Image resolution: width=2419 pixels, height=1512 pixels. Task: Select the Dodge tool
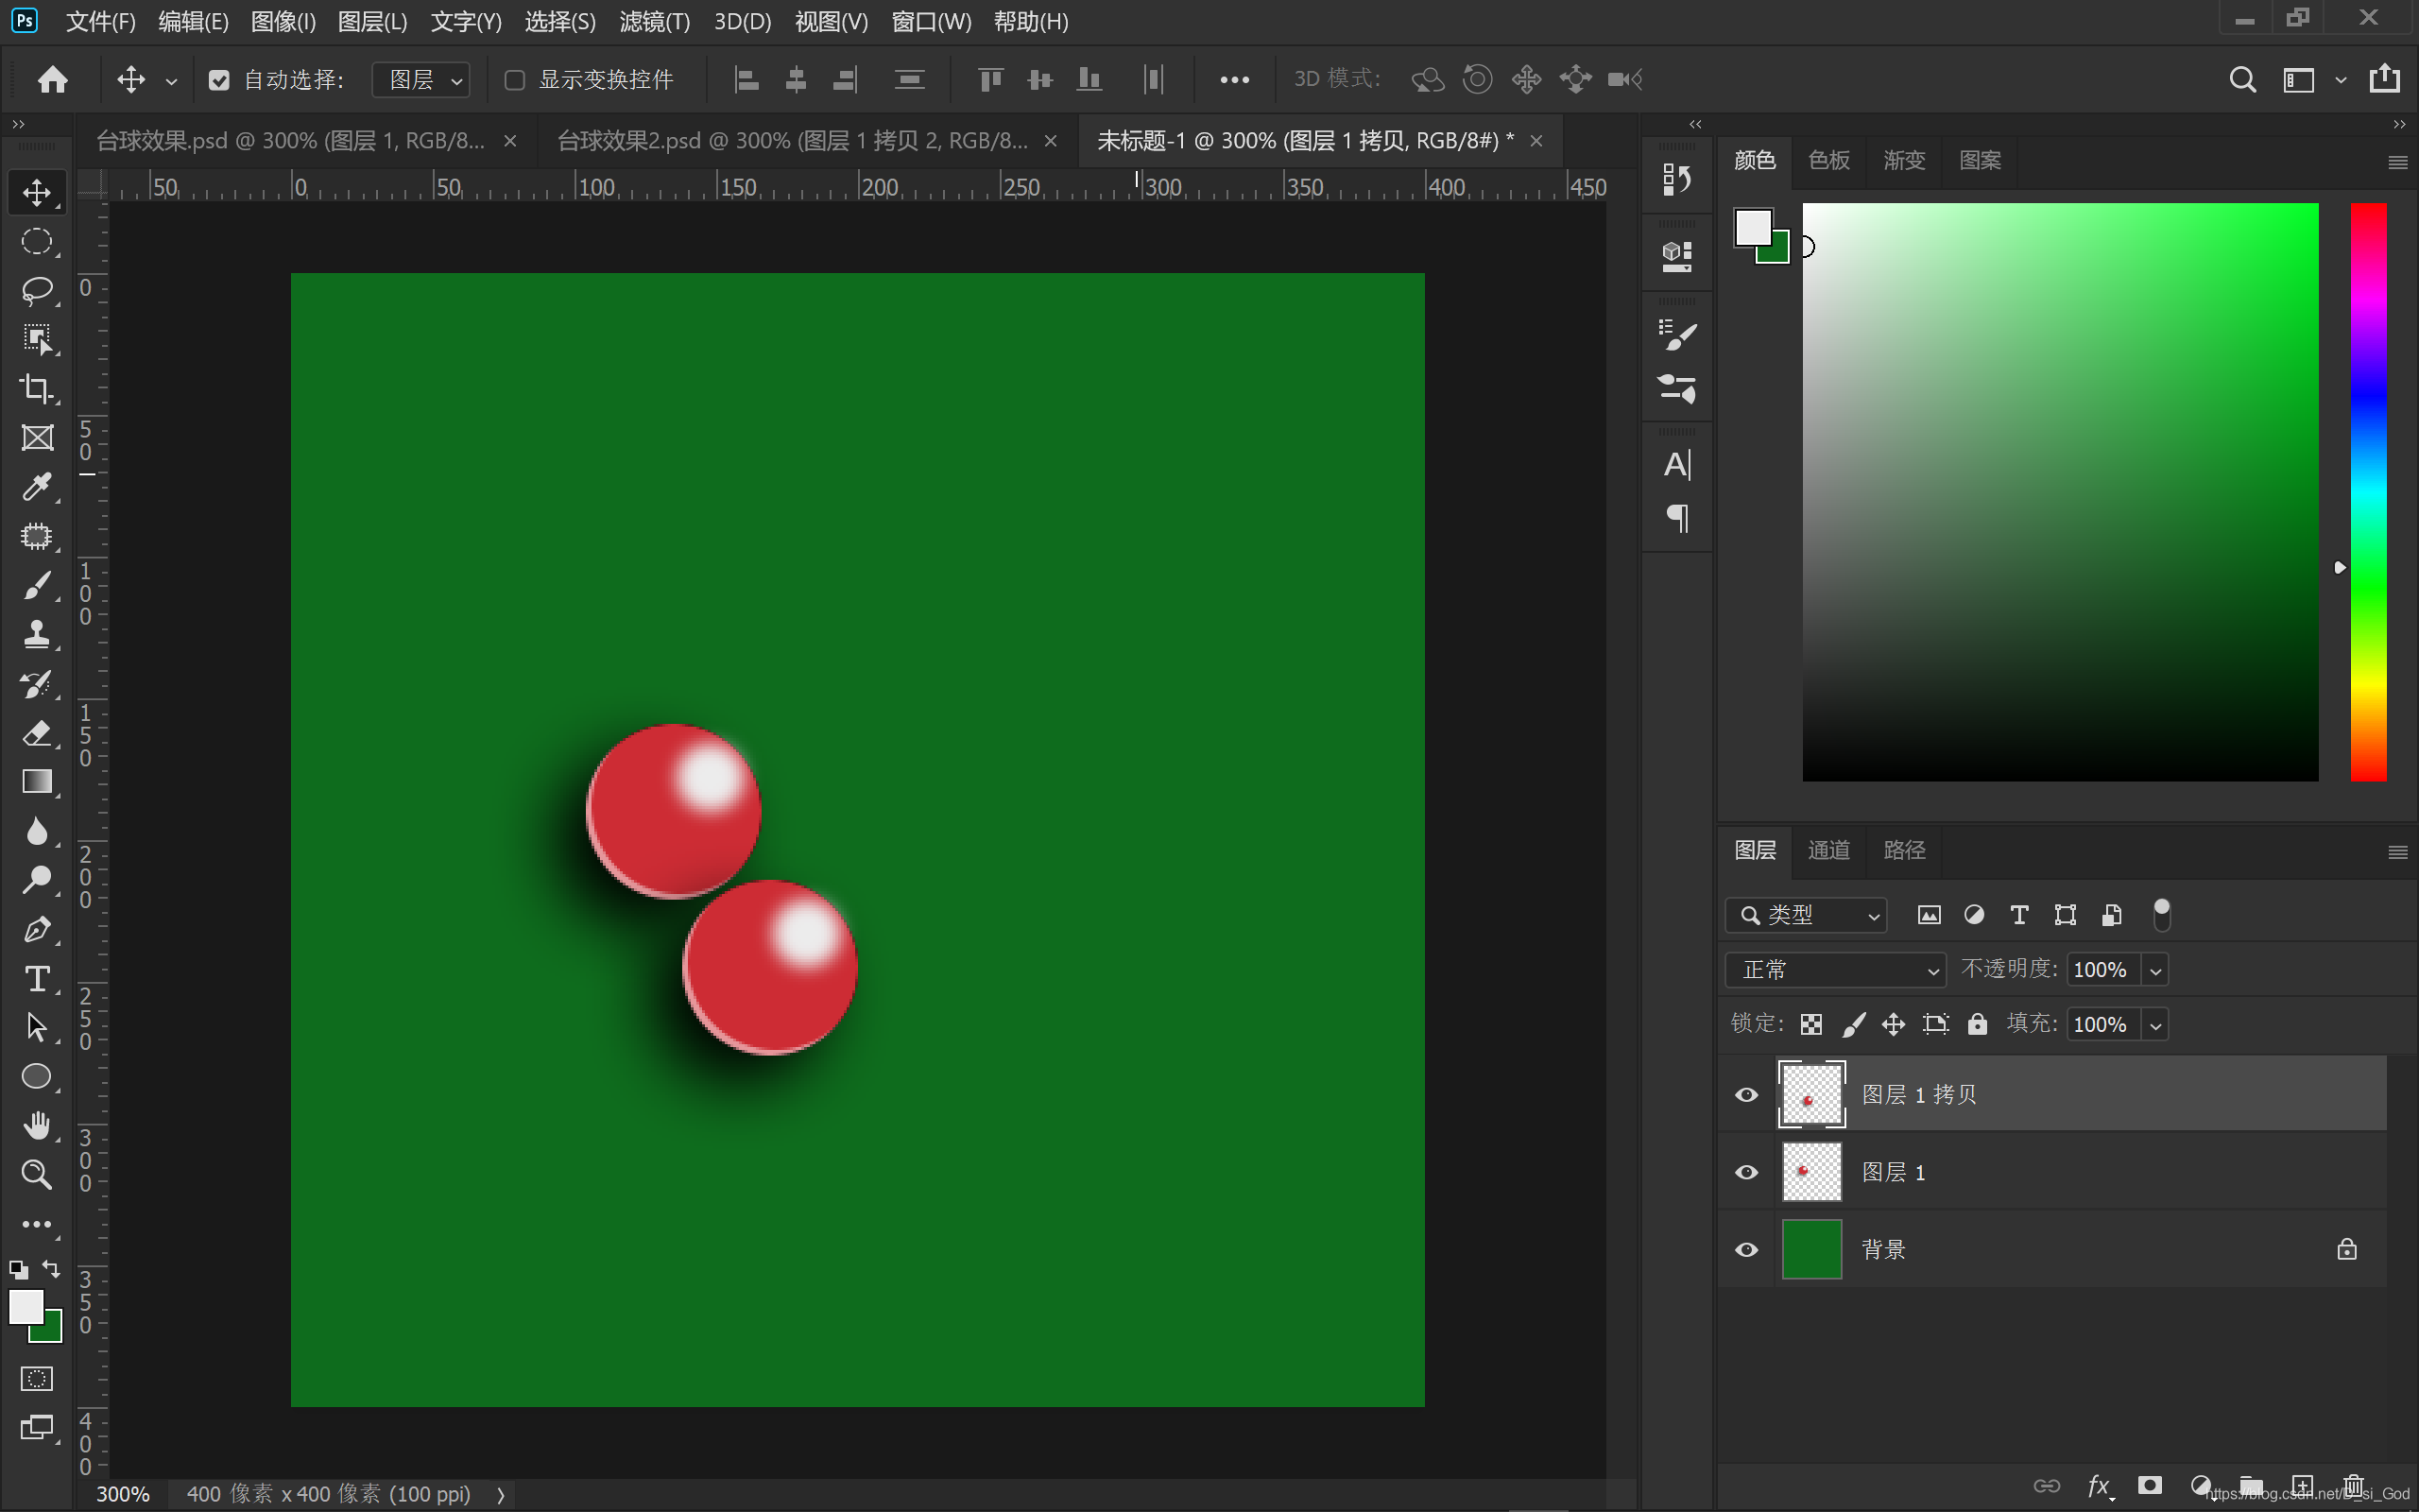click(37, 880)
